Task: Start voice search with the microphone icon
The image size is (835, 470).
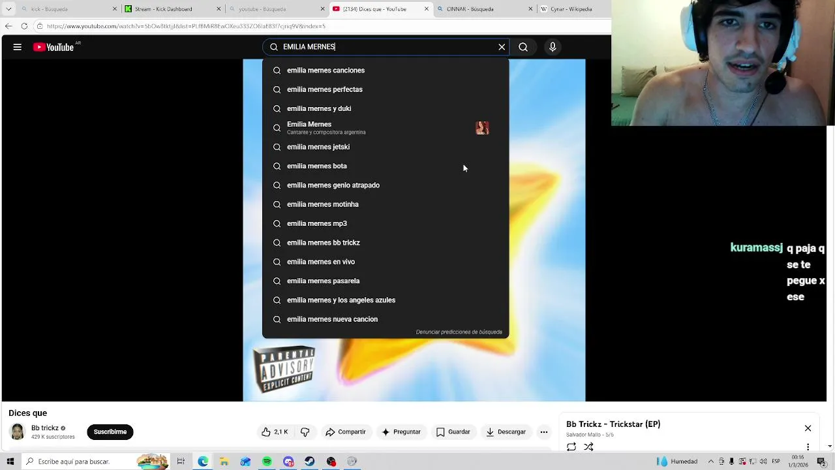Action: click(553, 47)
